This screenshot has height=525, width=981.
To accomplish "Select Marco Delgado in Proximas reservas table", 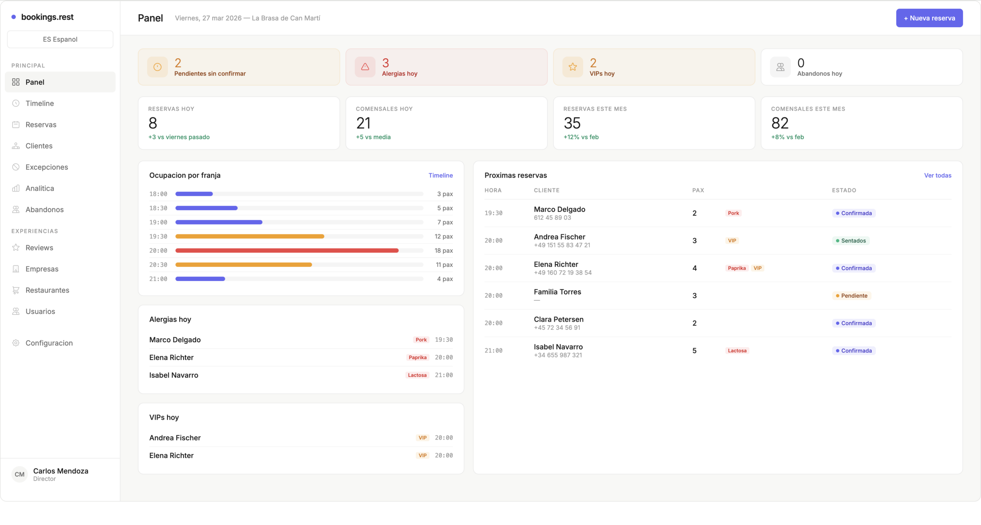I will (x=718, y=213).
